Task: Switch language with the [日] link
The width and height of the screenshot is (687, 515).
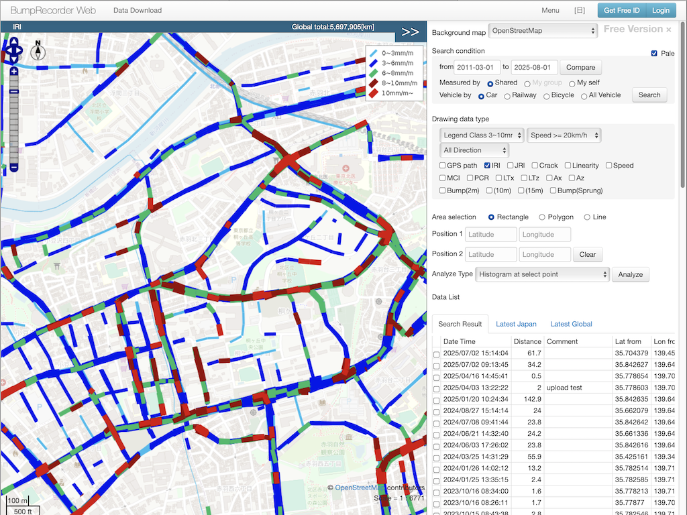Action: (x=579, y=10)
